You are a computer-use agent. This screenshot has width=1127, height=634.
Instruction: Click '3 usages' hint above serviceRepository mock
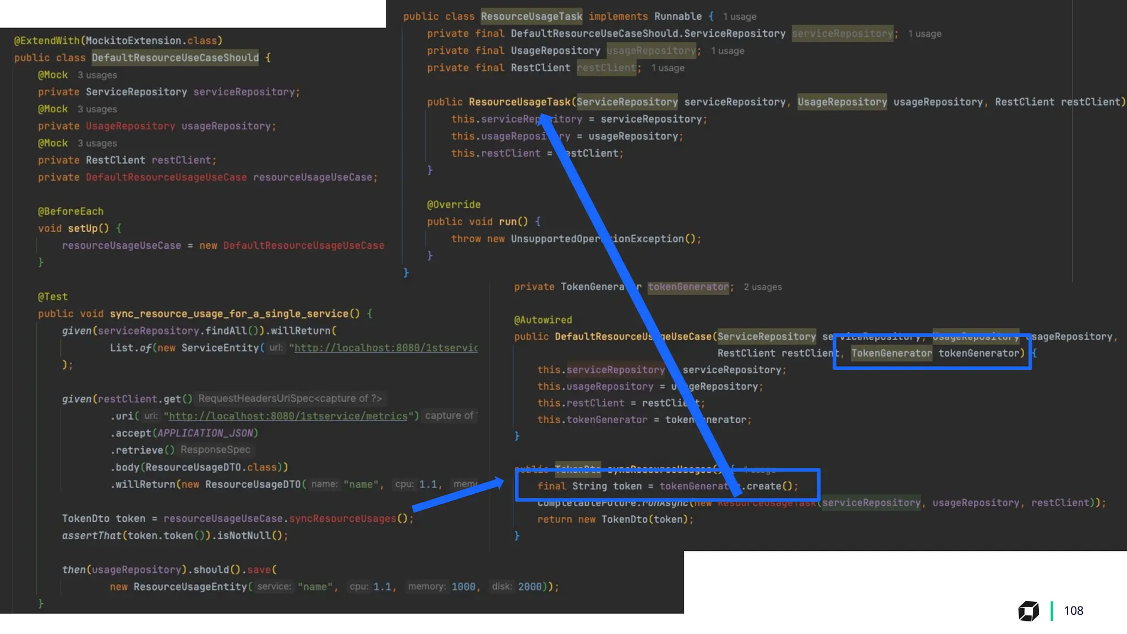97,75
